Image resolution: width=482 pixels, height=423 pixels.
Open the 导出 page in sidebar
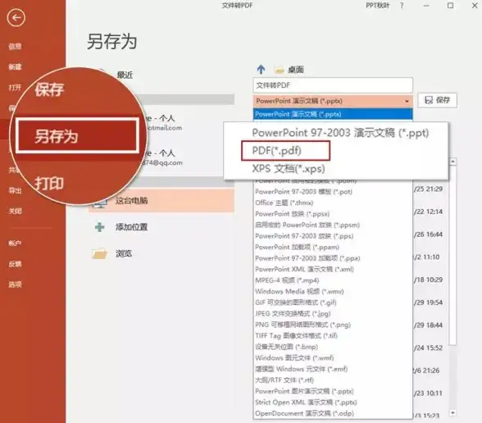tap(15, 190)
